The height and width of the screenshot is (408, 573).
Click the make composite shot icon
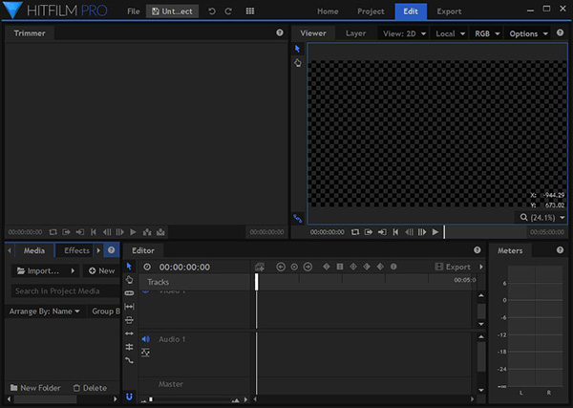tap(260, 267)
